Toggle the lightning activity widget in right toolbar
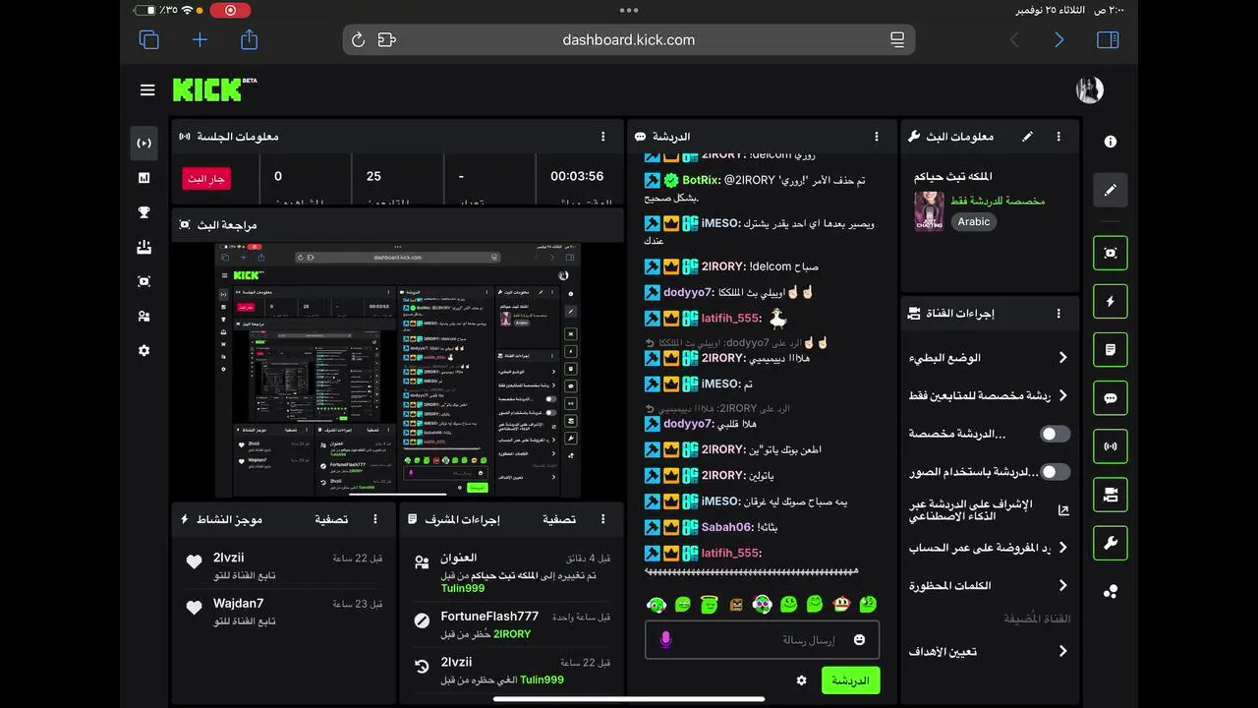Screen dimensions: 1258x708 pyautogui.click(x=1111, y=301)
